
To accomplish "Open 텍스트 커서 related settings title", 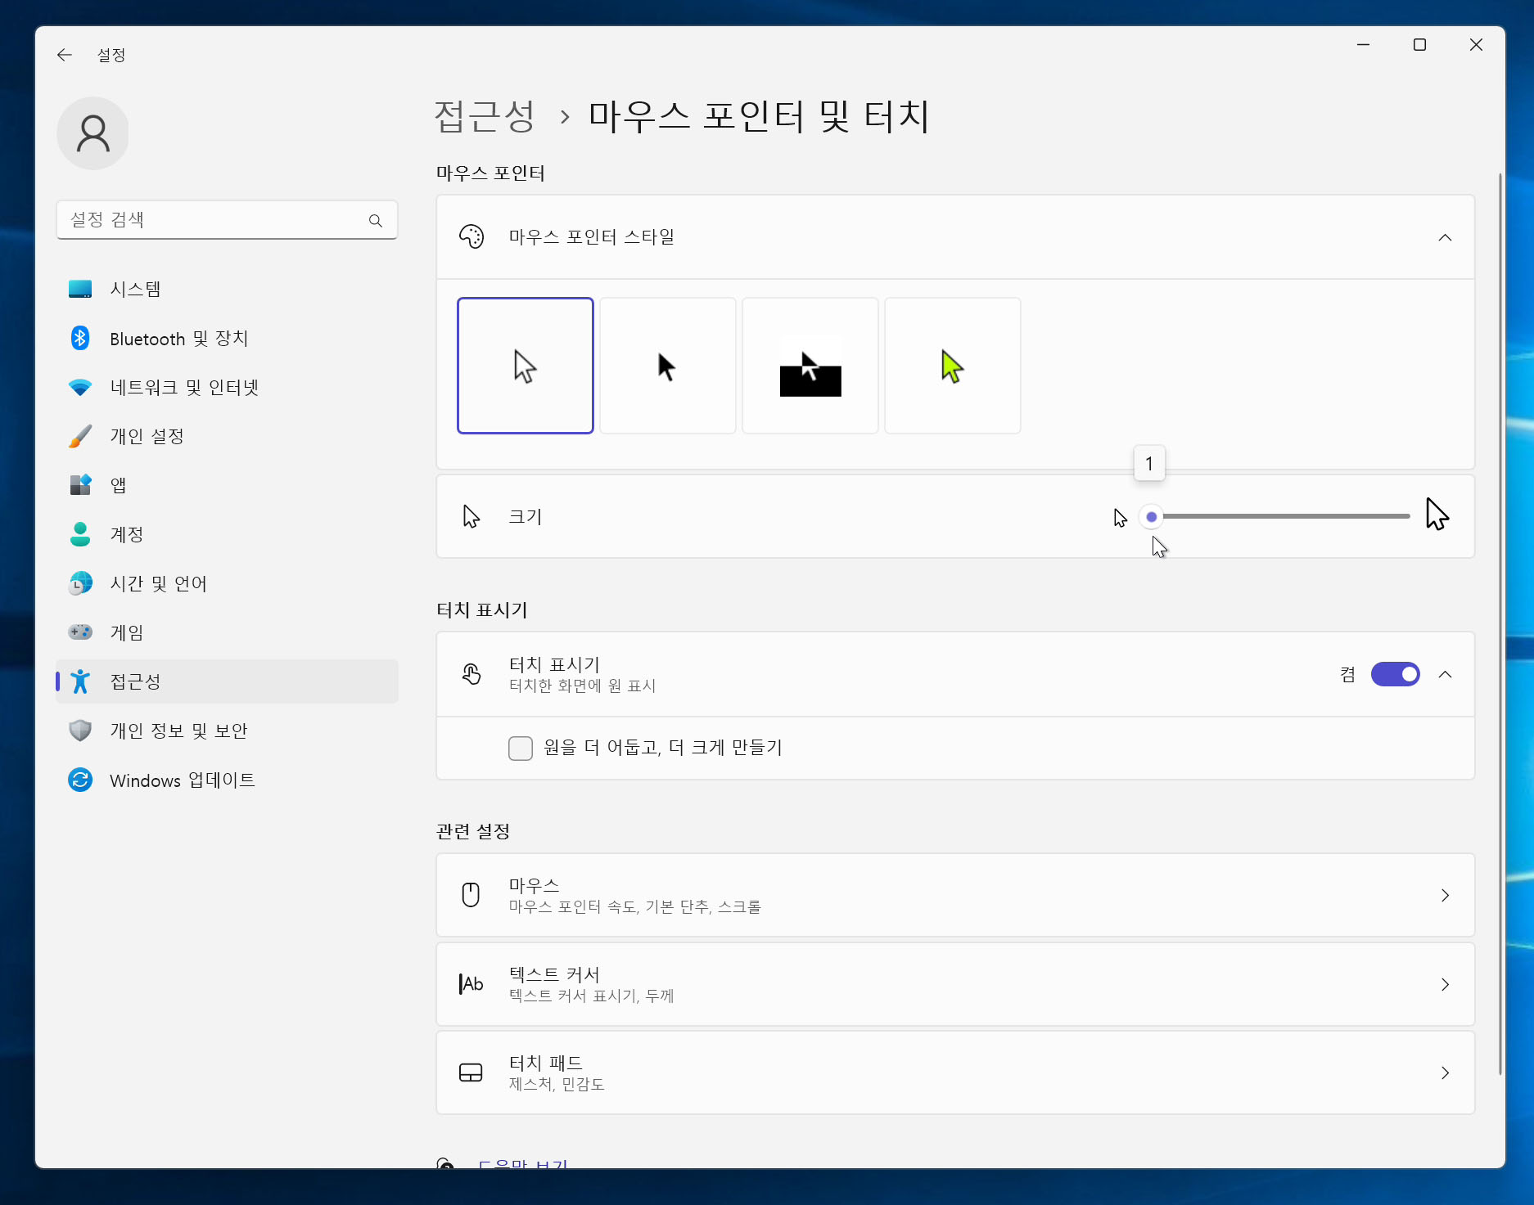I will pos(554,974).
